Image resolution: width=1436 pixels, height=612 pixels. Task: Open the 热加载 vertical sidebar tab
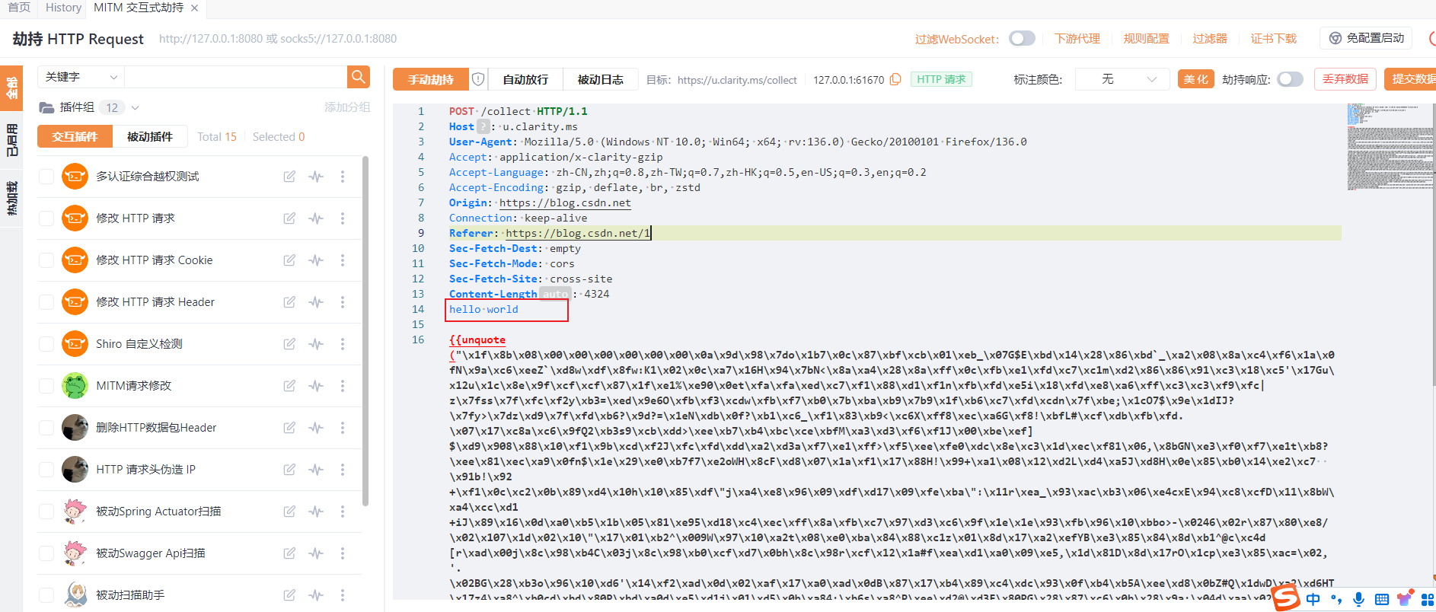click(11, 199)
